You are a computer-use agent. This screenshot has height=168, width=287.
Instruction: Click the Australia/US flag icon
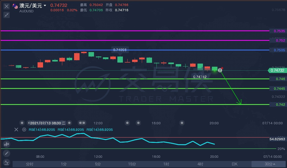[x=15, y=6]
